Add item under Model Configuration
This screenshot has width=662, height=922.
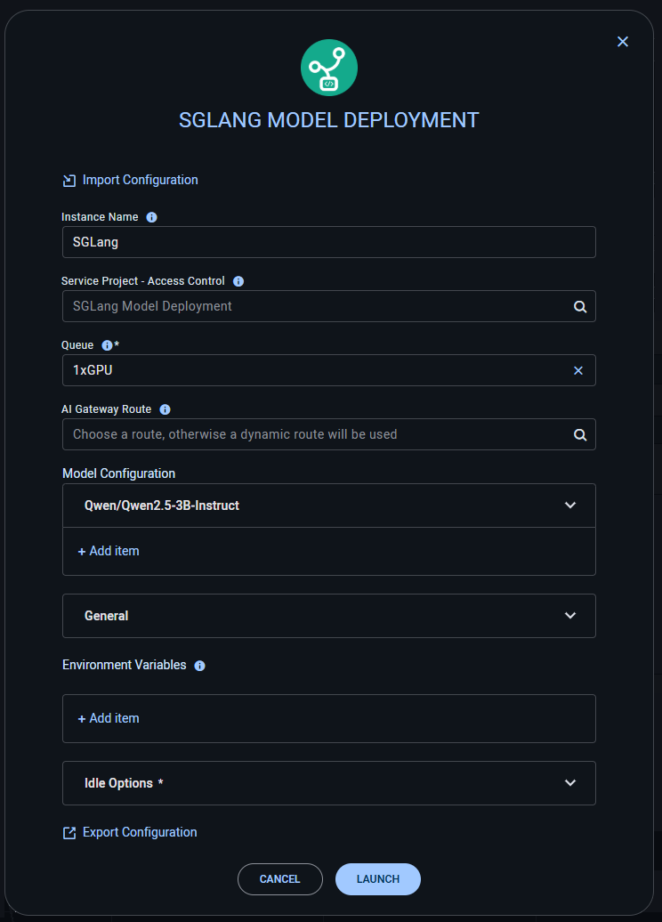coord(109,551)
